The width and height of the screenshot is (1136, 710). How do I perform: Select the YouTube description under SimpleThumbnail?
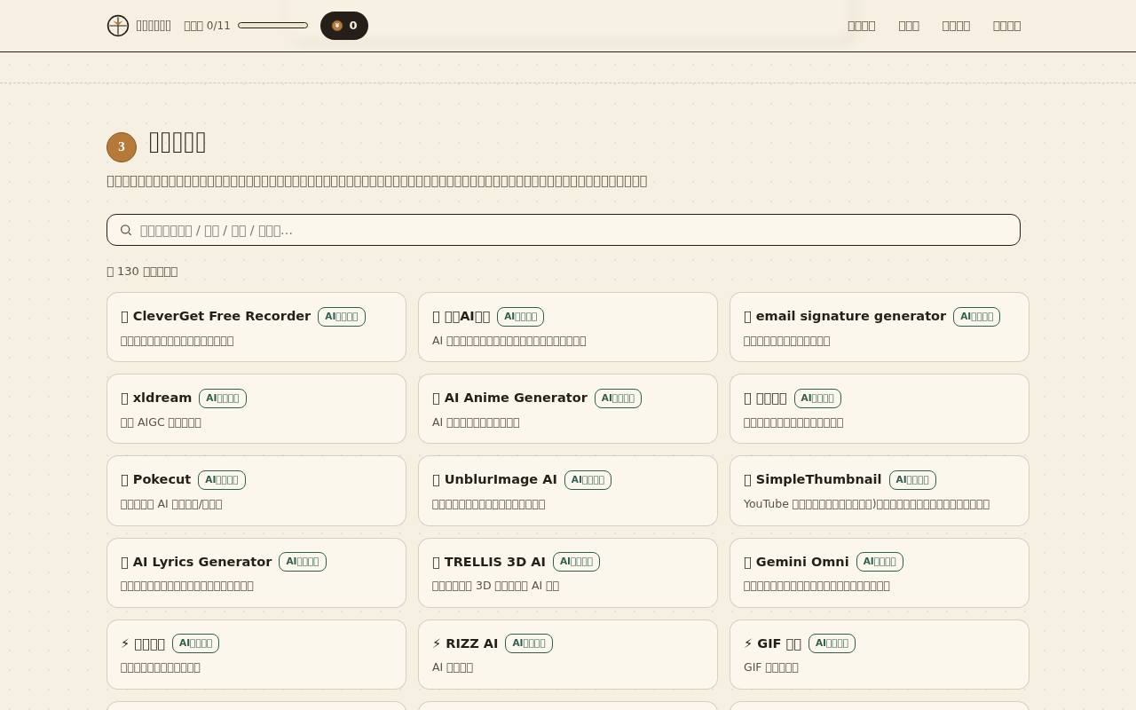(x=866, y=504)
